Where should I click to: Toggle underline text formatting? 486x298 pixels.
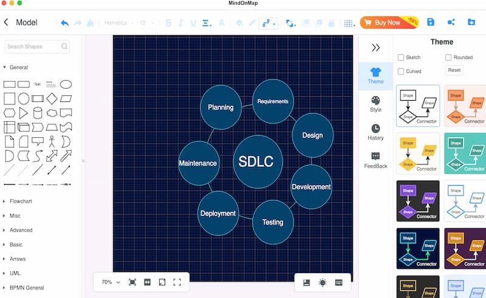coord(193,23)
